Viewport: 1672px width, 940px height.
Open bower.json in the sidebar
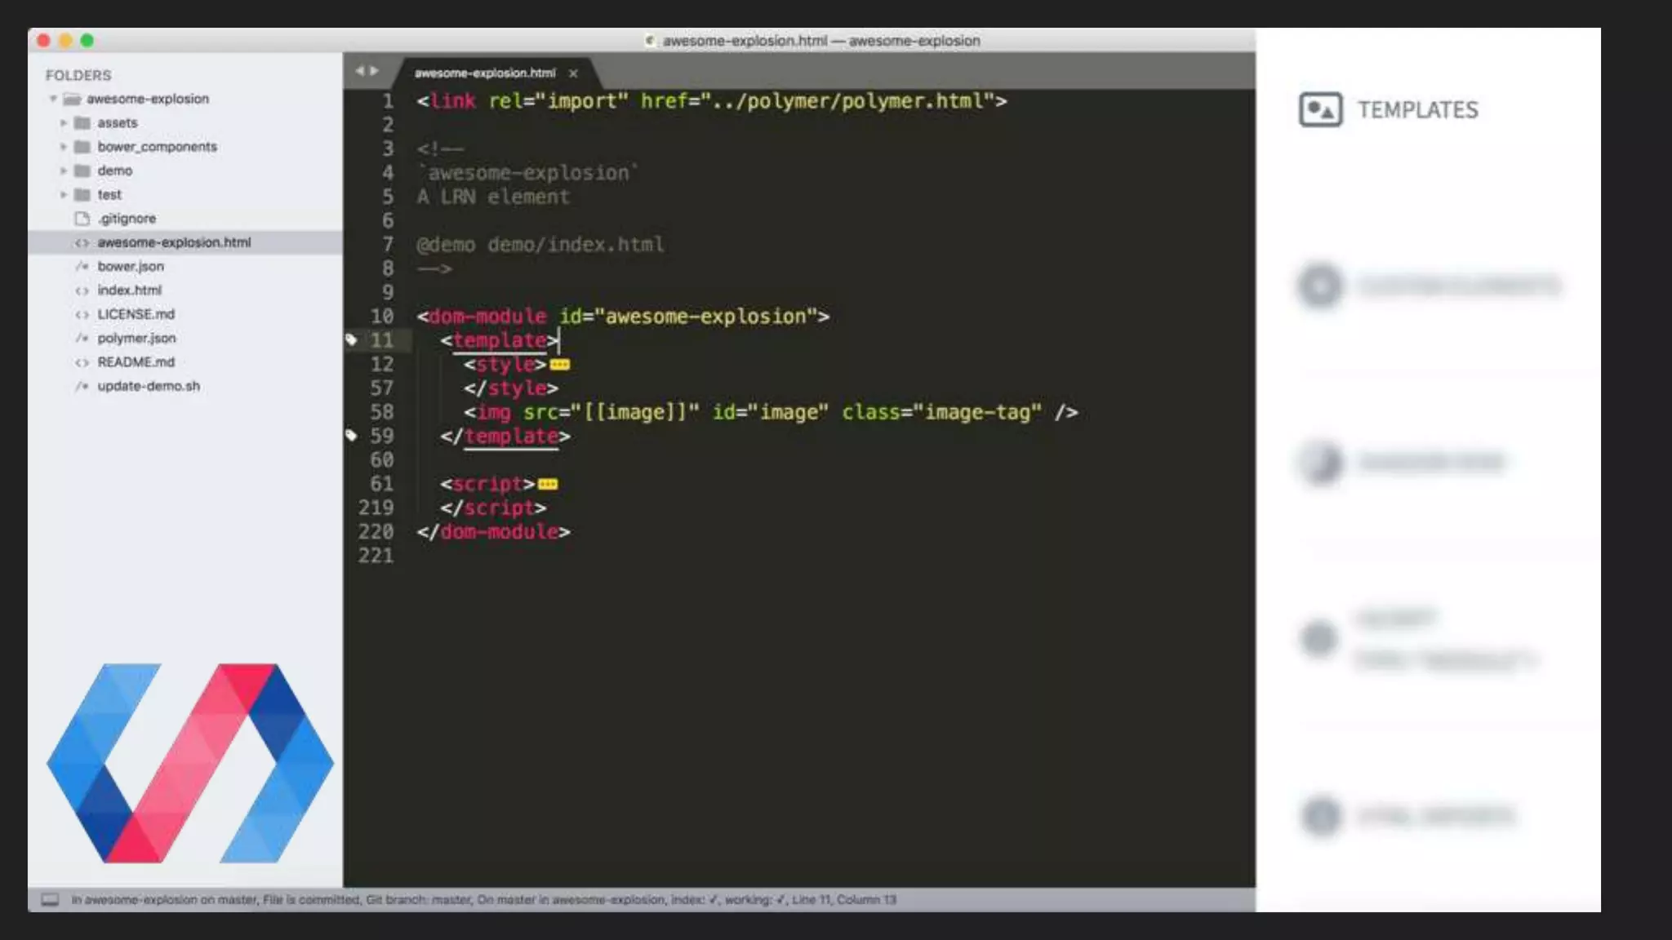click(131, 267)
